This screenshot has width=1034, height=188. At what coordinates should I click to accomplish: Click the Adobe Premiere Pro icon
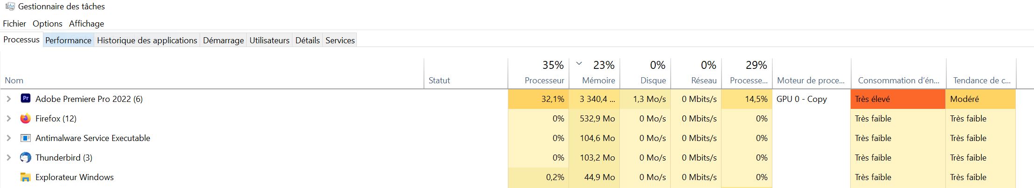point(26,99)
